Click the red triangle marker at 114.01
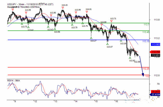163x107 pixels. (x=87, y=12)
